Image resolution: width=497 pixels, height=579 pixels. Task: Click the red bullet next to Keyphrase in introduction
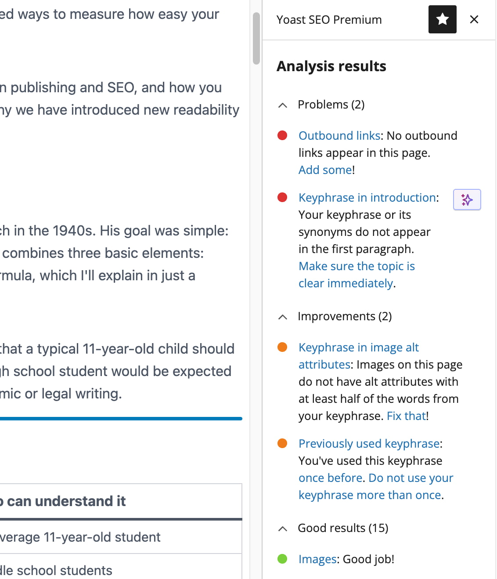[282, 198]
